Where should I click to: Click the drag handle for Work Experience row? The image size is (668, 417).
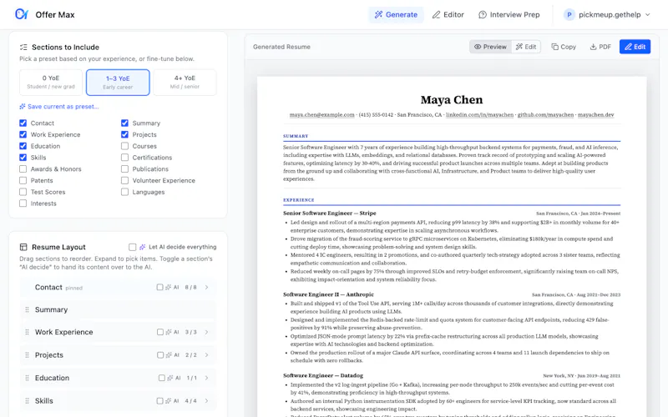(27, 332)
